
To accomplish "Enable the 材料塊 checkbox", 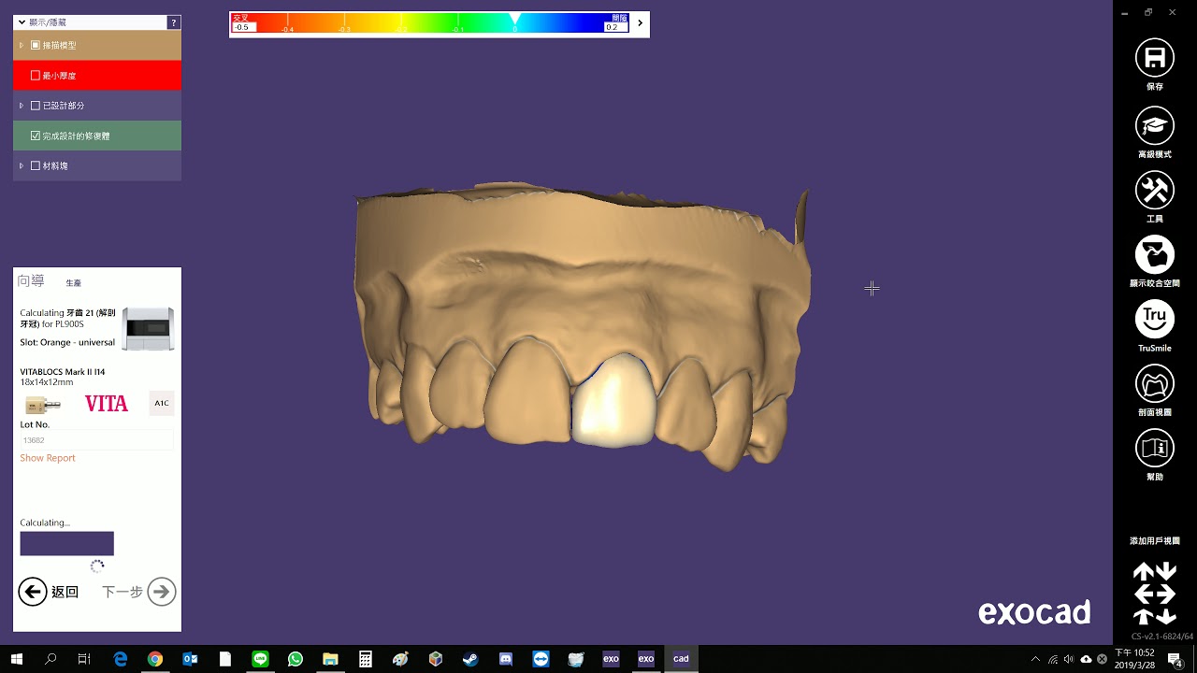I will pos(36,165).
